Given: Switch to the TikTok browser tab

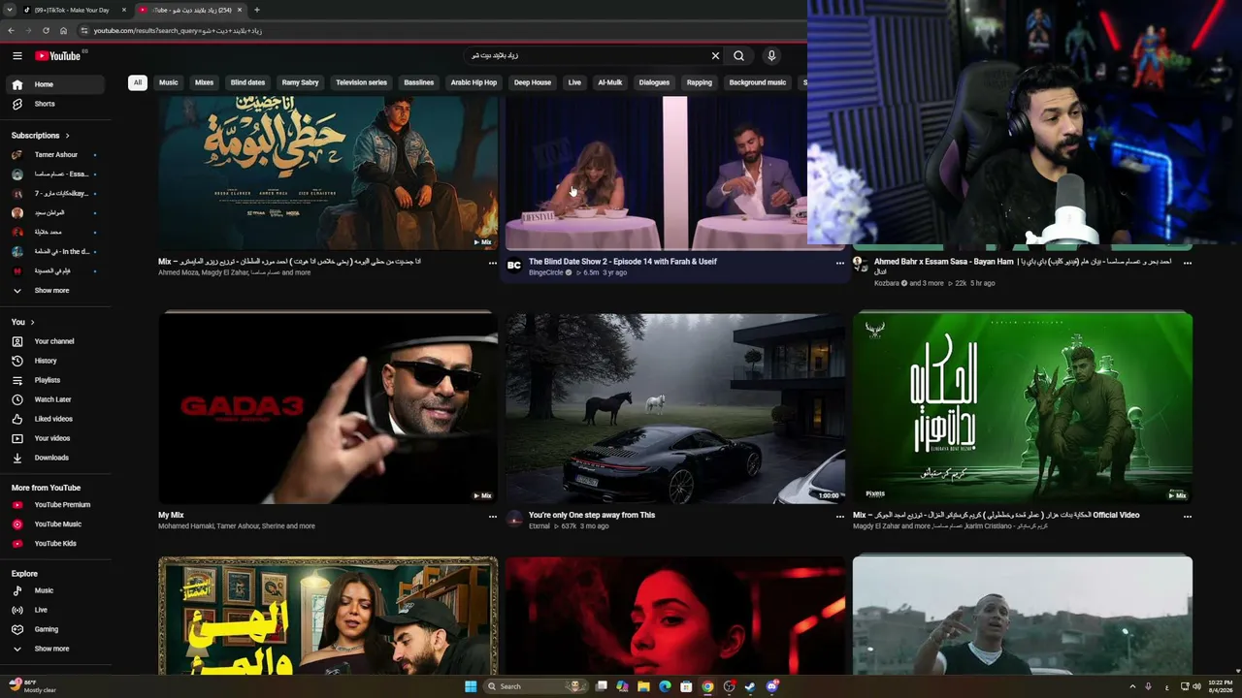Looking at the screenshot, I should 73,10.
